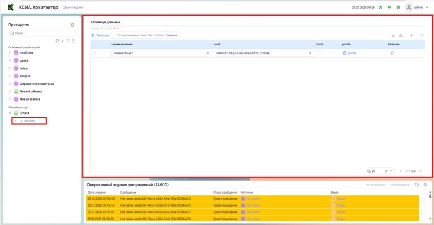This screenshot has width=434, height=225.
Task: Delete the row using trash icon
Action: tap(392, 54)
